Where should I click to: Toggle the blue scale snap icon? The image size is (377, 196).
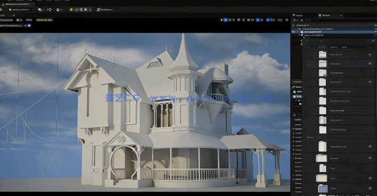(x=268, y=20)
